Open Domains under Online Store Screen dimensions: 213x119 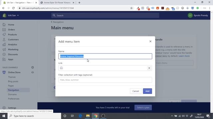click(12, 94)
